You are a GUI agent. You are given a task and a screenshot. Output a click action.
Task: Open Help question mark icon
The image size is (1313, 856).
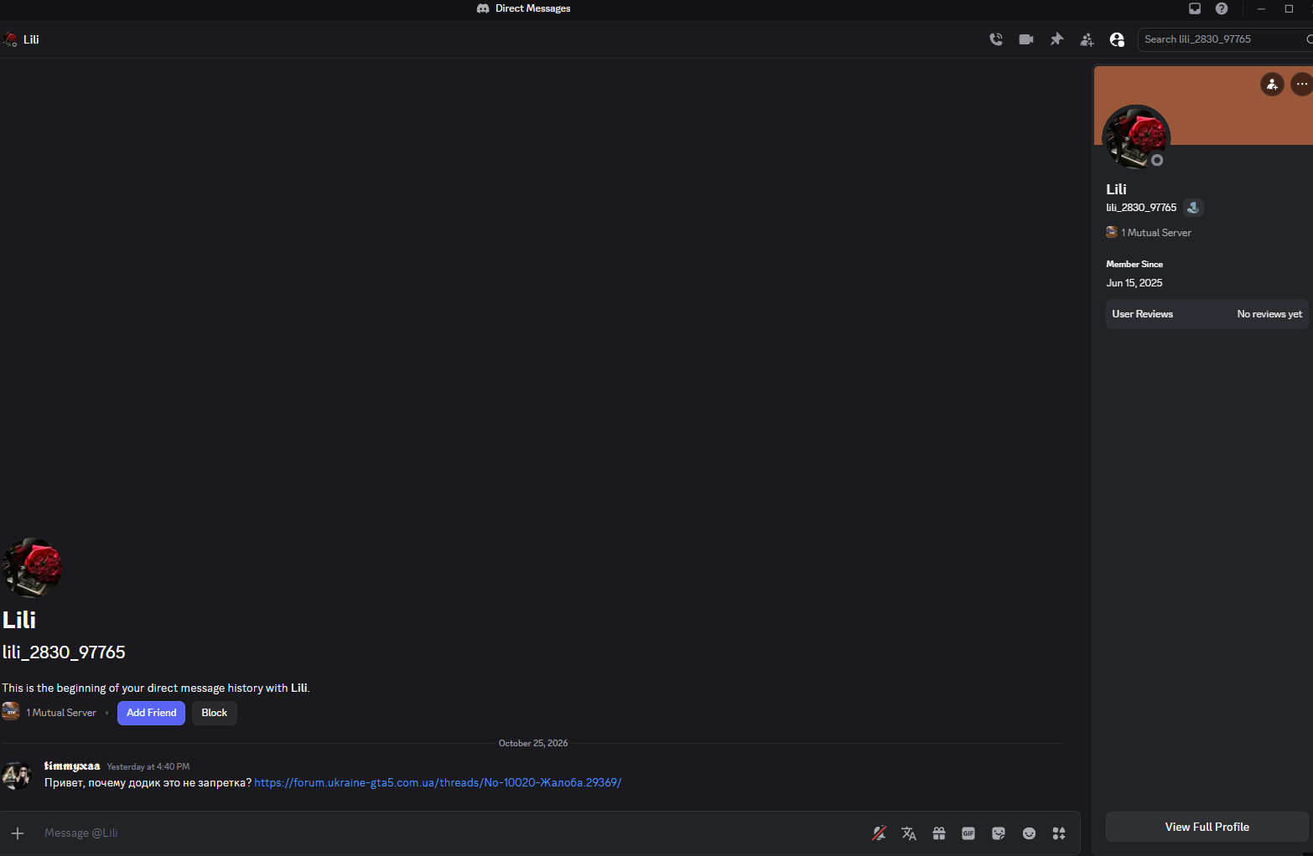pos(1222,8)
